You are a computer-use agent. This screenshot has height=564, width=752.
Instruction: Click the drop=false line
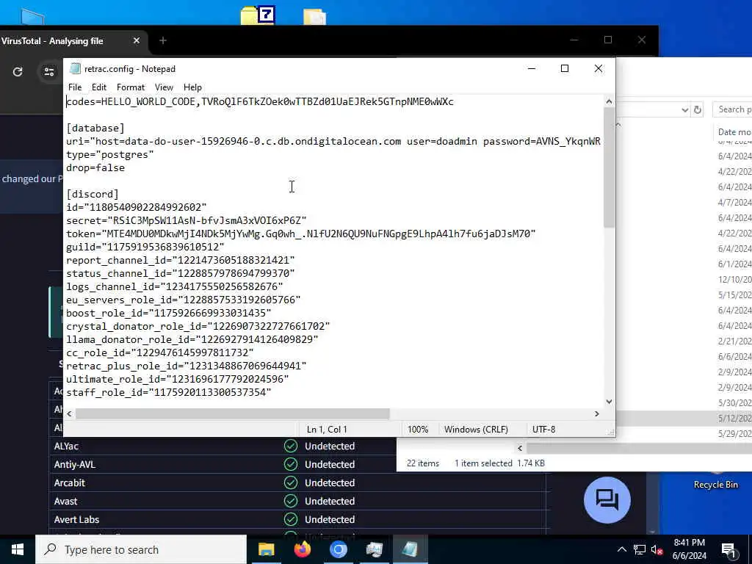pos(95,167)
